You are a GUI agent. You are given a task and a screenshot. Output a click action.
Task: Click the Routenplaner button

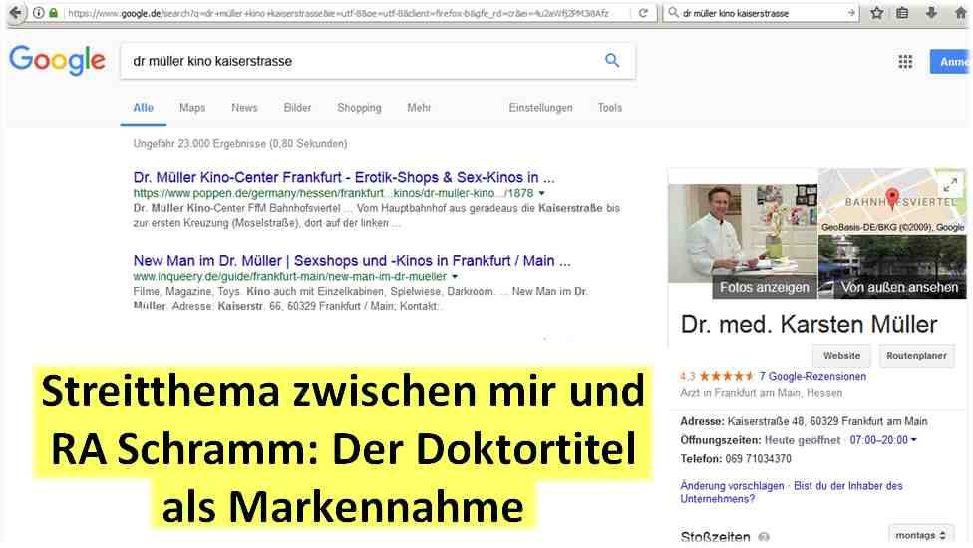[916, 356]
